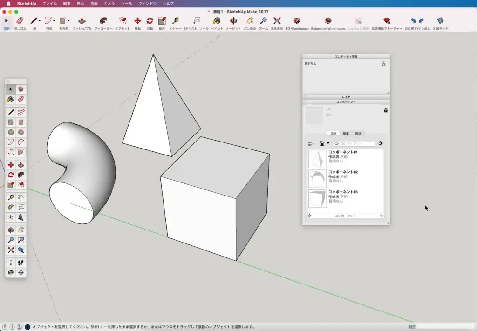Select the Polygon tool in the floating palette
Image resolution: width=477 pixels, height=331 pixels.
click(20, 133)
